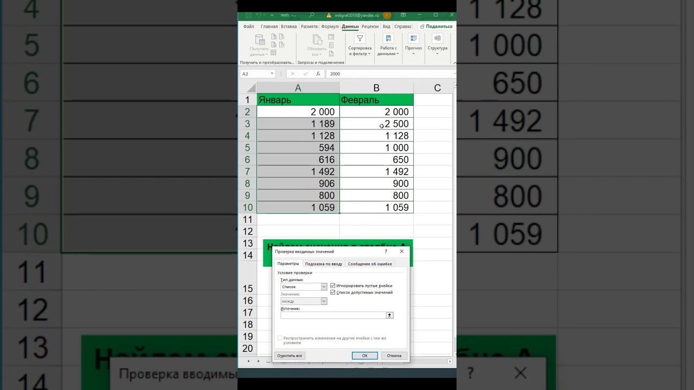Click the Февраль header cell
Screen dimensions: 694x390
[x=376, y=100]
